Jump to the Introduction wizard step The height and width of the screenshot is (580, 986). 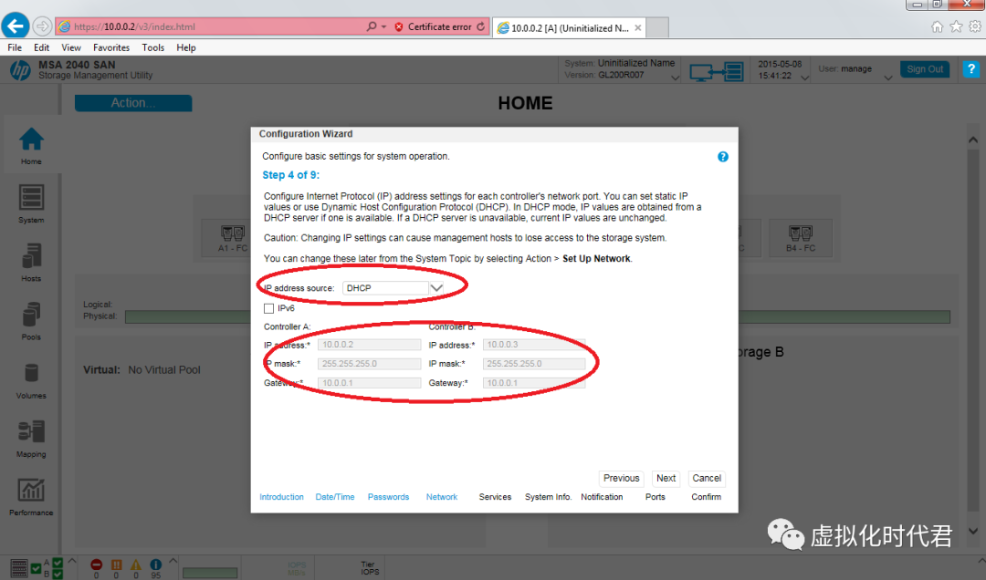pyautogui.click(x=282, y=497)
